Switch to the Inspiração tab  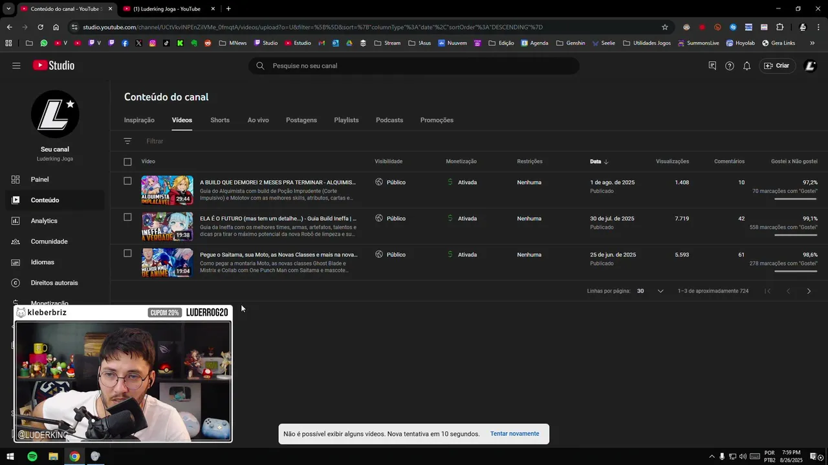tap(139, 120)
